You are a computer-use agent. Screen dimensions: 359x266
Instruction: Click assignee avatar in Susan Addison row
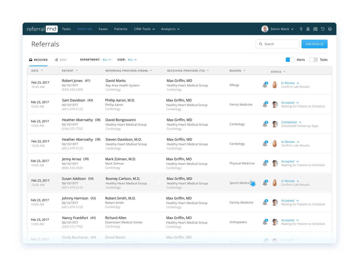pos(275,183)
